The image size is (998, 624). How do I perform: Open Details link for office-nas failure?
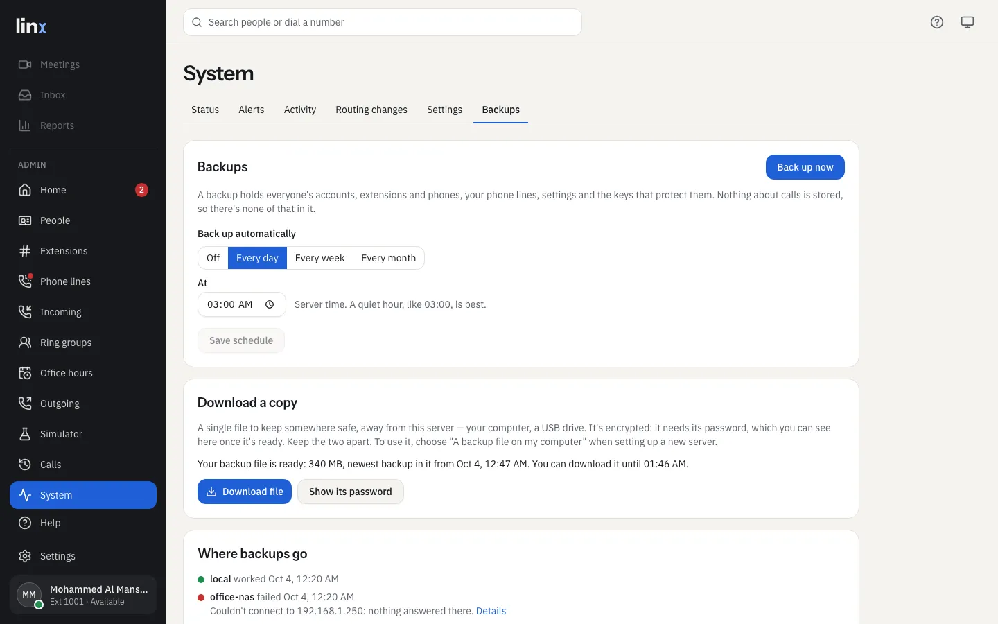491,611
